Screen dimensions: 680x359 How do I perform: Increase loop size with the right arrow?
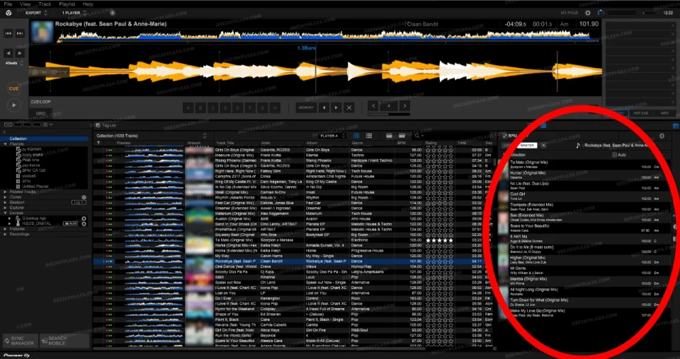404,106
